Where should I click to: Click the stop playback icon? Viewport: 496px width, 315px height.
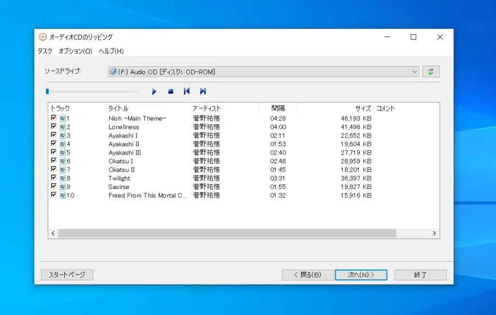pyautogui.click(x=170, y=91)
